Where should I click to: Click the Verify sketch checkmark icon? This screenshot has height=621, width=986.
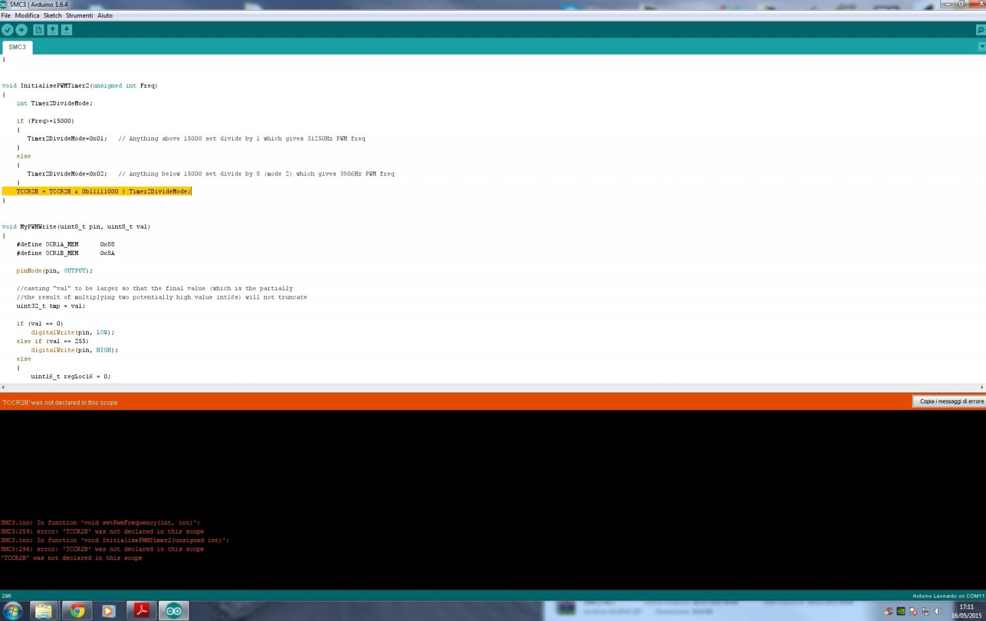[7, 30]
